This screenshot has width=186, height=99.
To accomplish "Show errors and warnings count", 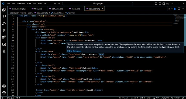I will pos(11,98).
